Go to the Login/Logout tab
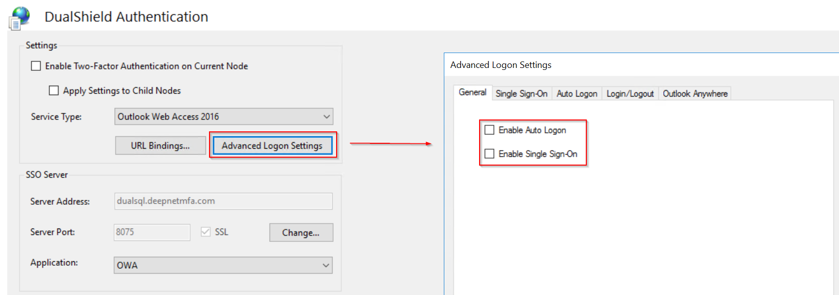 [x=630, y=94]
